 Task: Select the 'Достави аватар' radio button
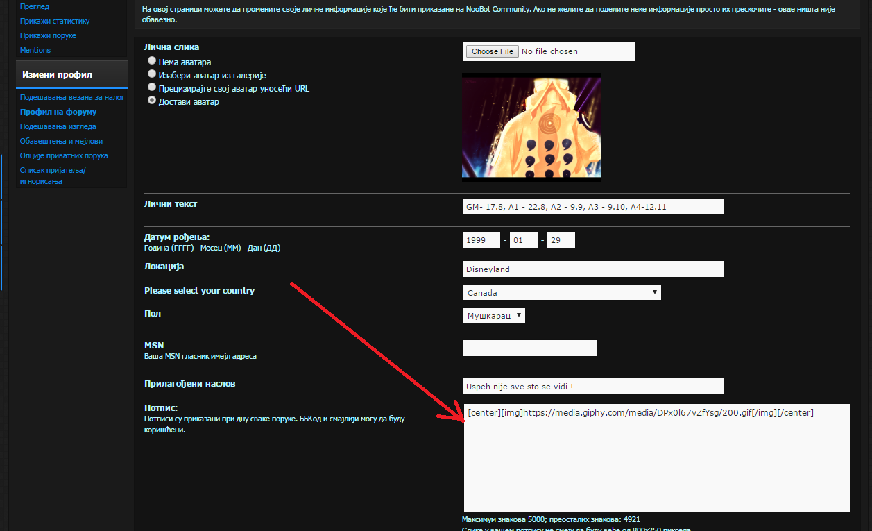click(152, 101)
